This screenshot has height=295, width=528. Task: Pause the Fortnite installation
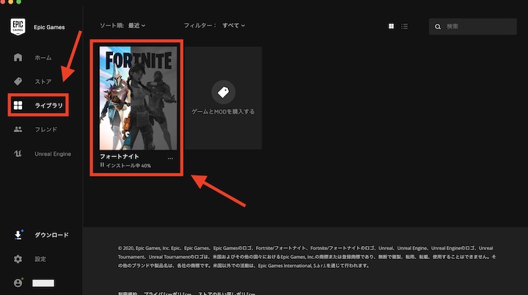point(102,165)
